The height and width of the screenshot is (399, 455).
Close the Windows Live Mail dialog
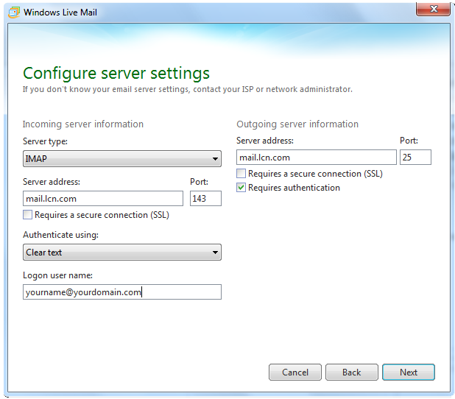coord(433,9)
